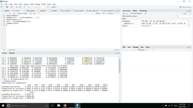Click the New File icon in main toolbar
Image resolution: width=193 pixels, height=108 pixels.
point(2,7)
